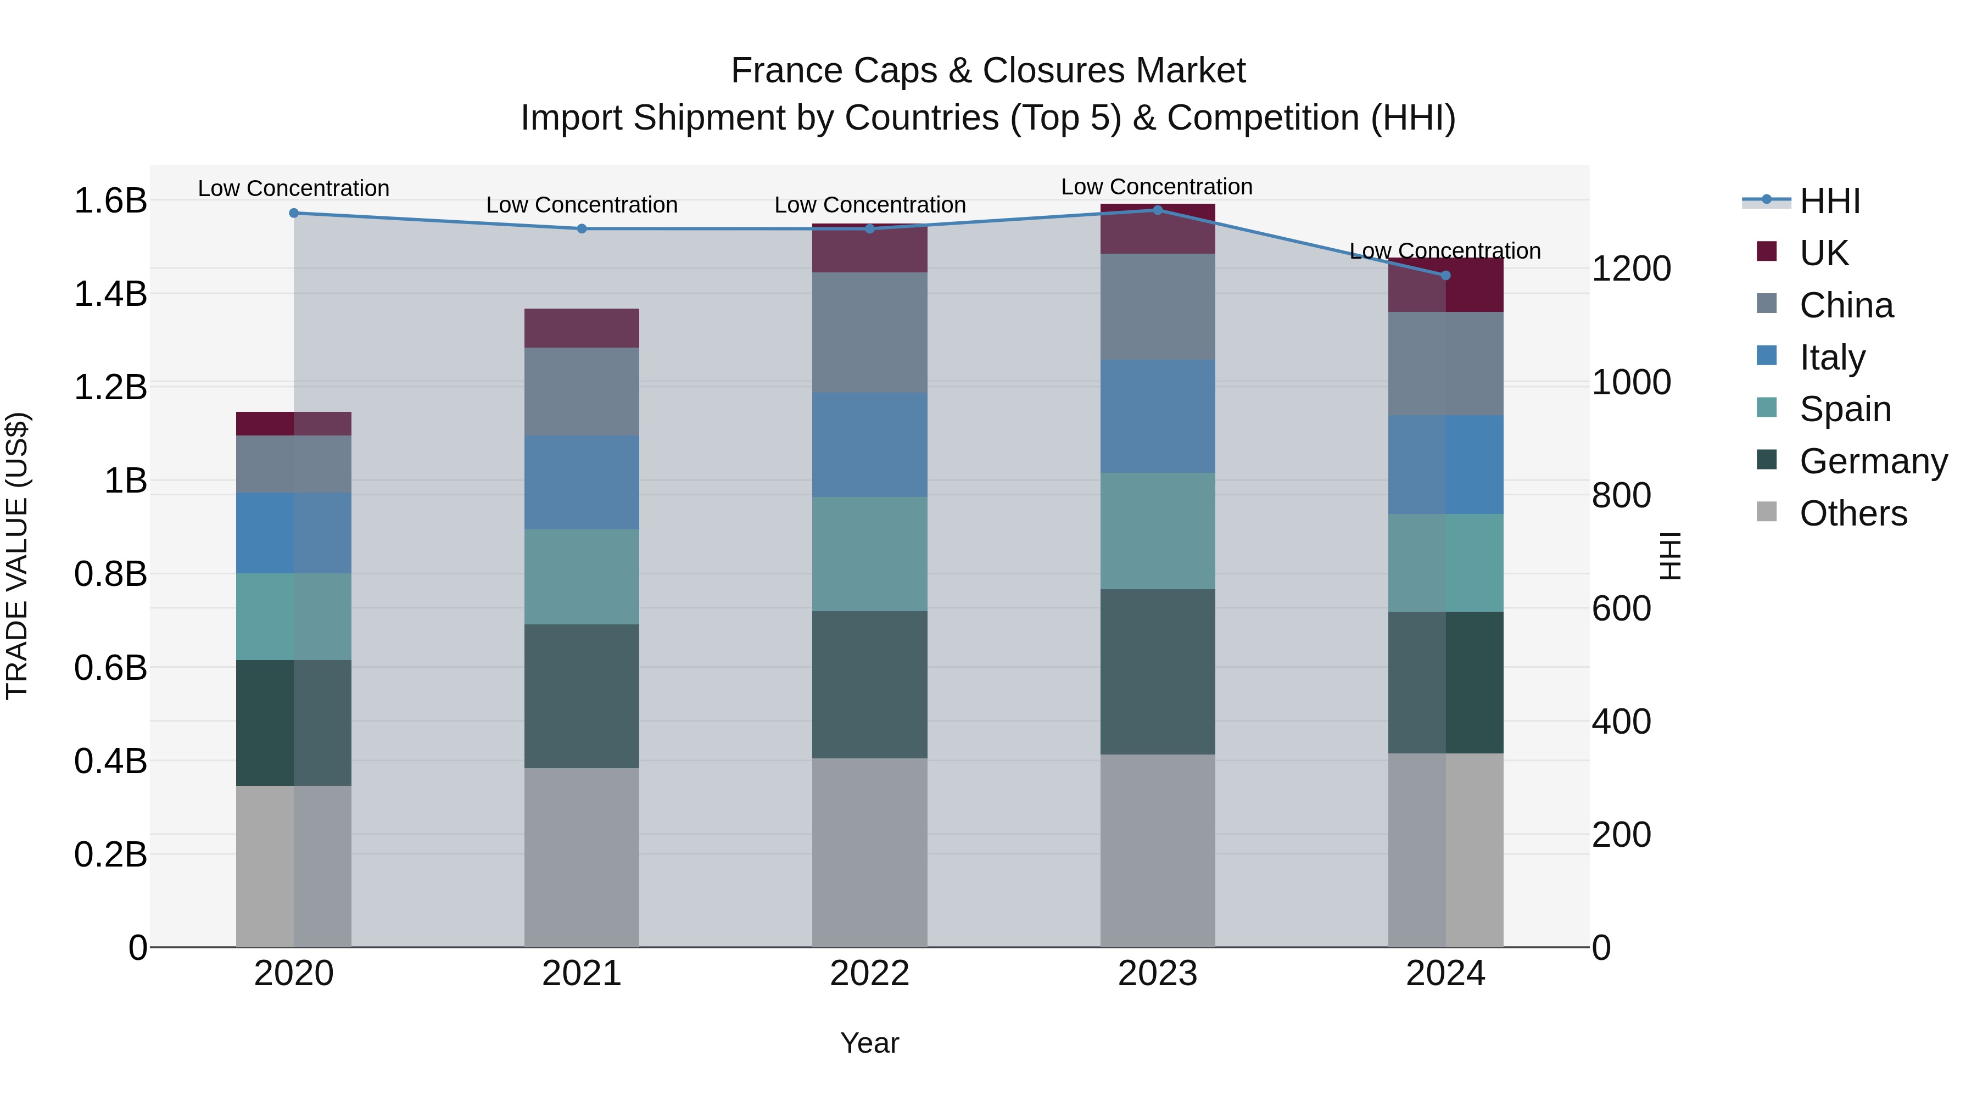Click the HHI line marker for 2020
Viewport: 1977px width, 1112px height.
point(294,214)
